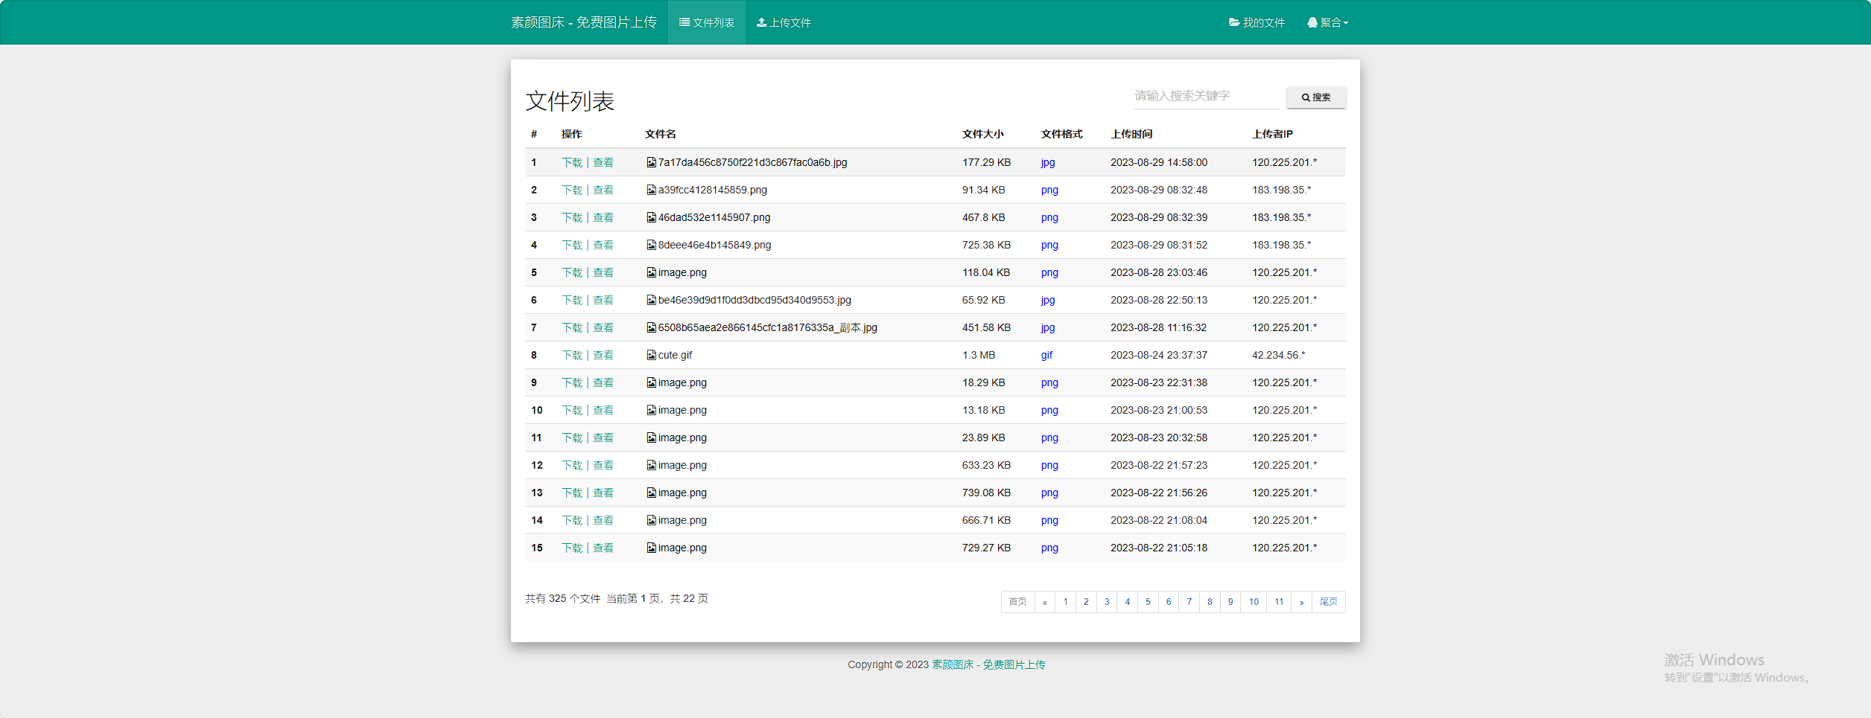The width and height of the screenshot is (1871, 718).
Task: Click 下载 for cute.gif
Action: [571, 355]
